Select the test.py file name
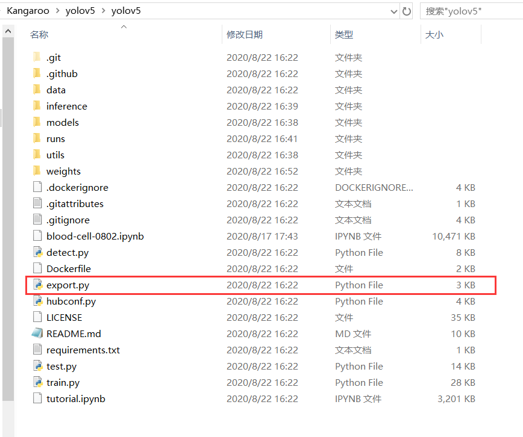The width and height of the screenshot is (523, 437). [61, 367]
